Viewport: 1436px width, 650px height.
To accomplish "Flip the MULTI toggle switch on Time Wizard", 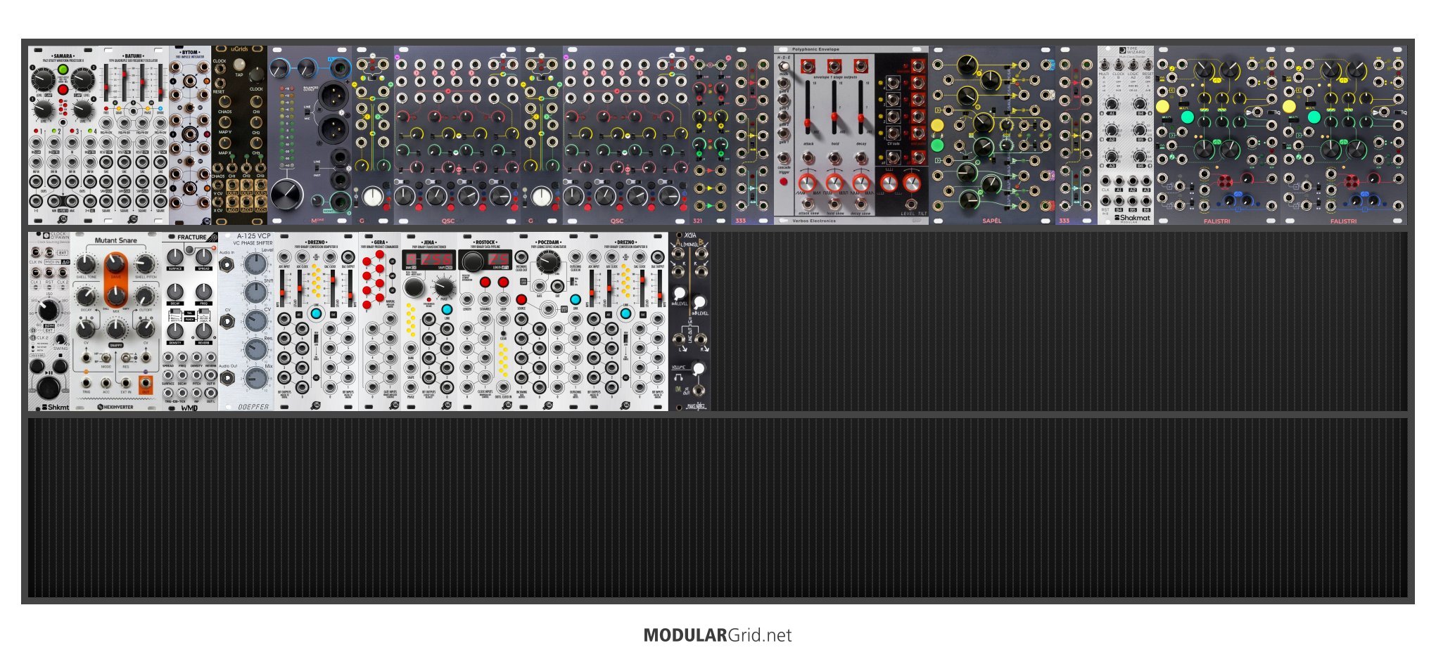I will (x=1105, y=65).
